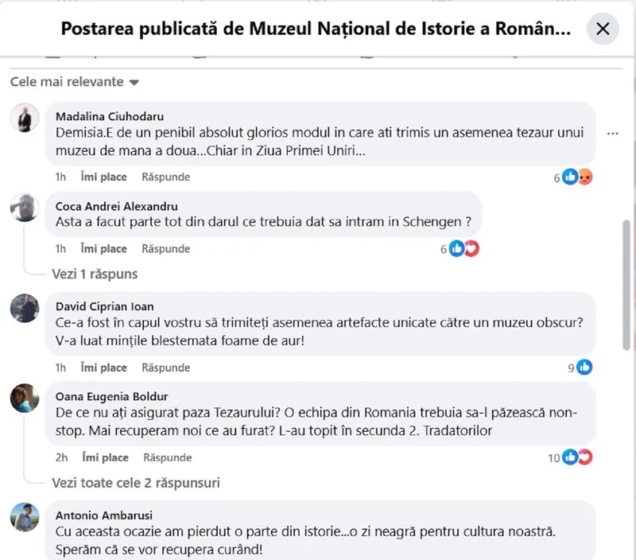Screen dimensions: 636x560
Task: Expand 'Vezi 1 răspuns' under Coca Andrei
Action: click(95, 274)
